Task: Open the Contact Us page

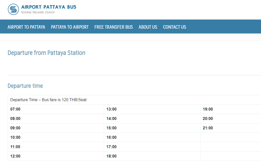Action: [174, 27]
